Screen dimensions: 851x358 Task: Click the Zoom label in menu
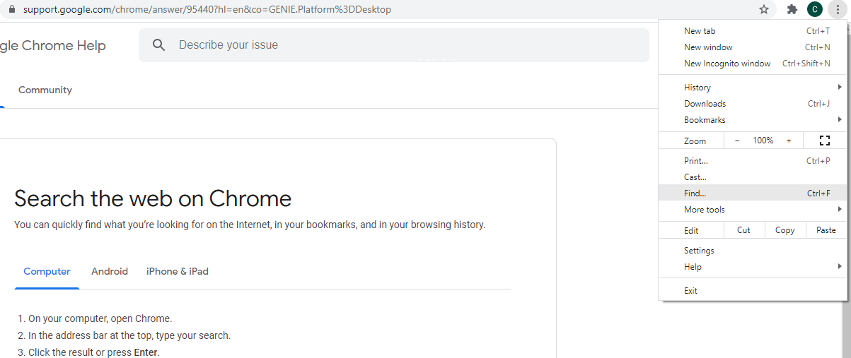click(x=695, y=141)
